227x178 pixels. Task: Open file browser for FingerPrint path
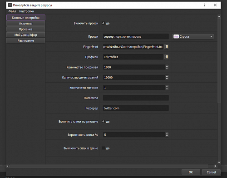[167, 47]
